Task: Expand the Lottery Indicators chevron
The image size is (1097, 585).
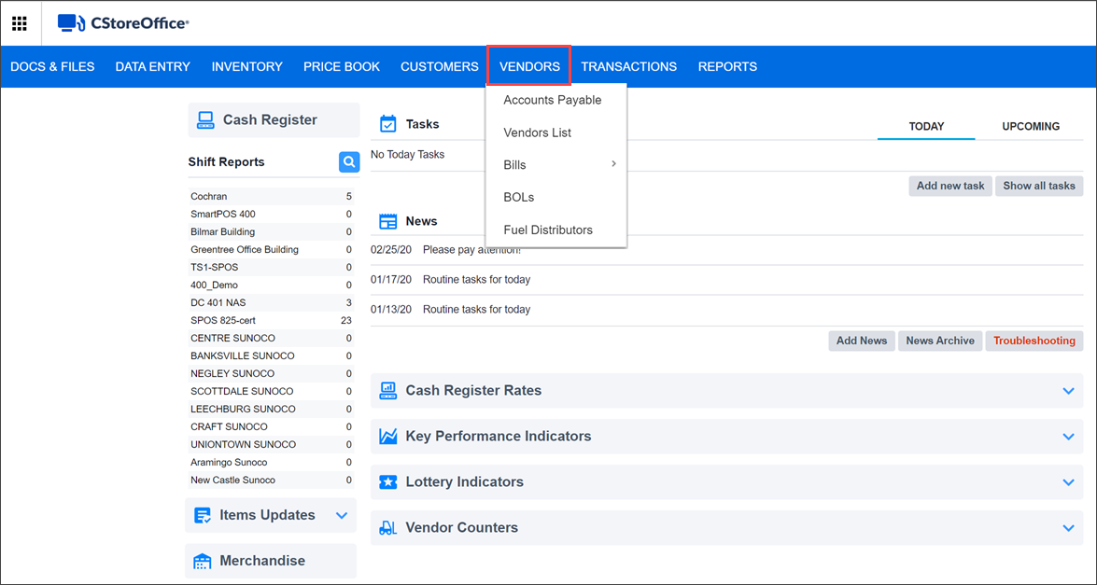Action: click(x=1068, y=482)
